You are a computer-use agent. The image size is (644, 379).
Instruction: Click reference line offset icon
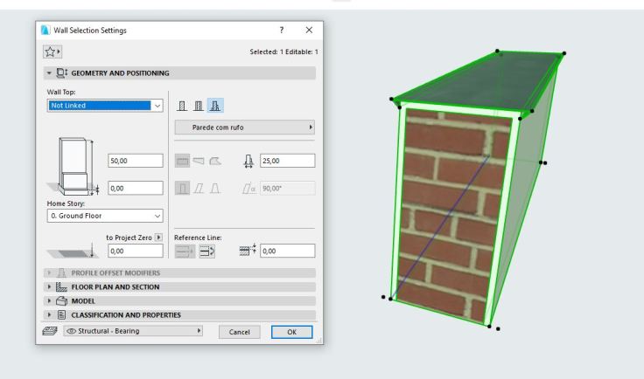point(248,250)
